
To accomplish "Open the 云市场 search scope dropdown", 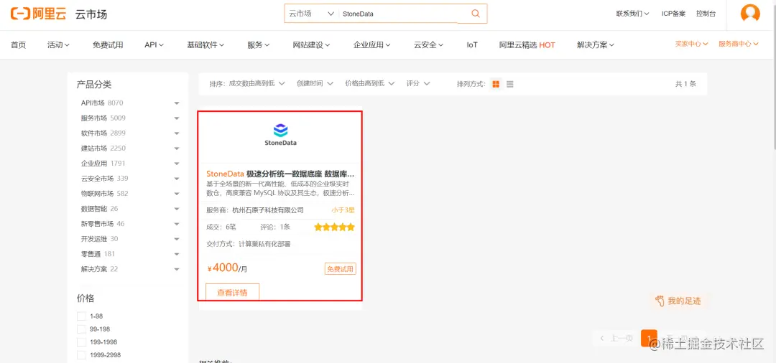I will tap(312, 14).
